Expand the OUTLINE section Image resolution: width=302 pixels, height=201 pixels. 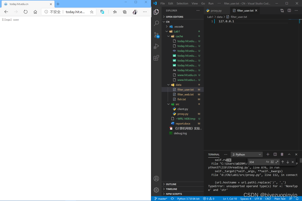pyautogui.click(x=183, y=184)
